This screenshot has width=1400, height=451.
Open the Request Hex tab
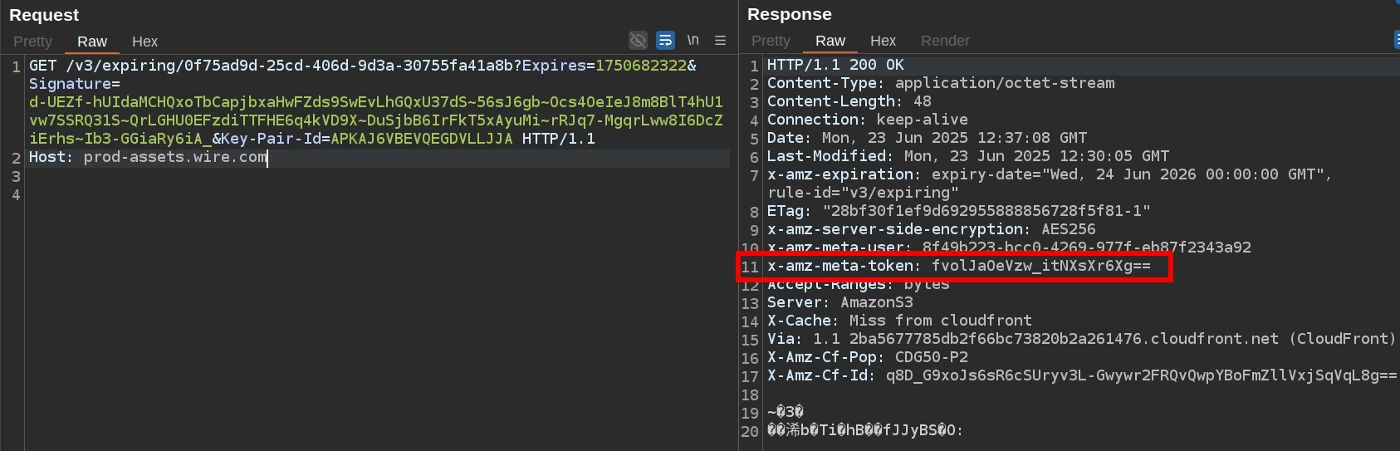tap(144, 42)
